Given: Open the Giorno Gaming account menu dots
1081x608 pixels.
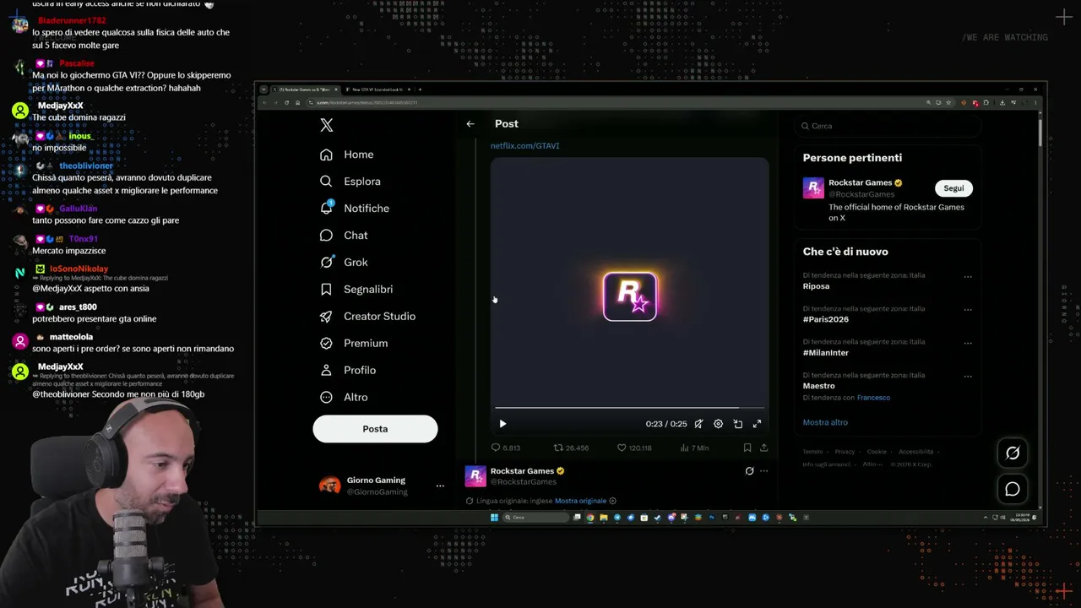Looking at the screenshot, I should coord(440,486).
